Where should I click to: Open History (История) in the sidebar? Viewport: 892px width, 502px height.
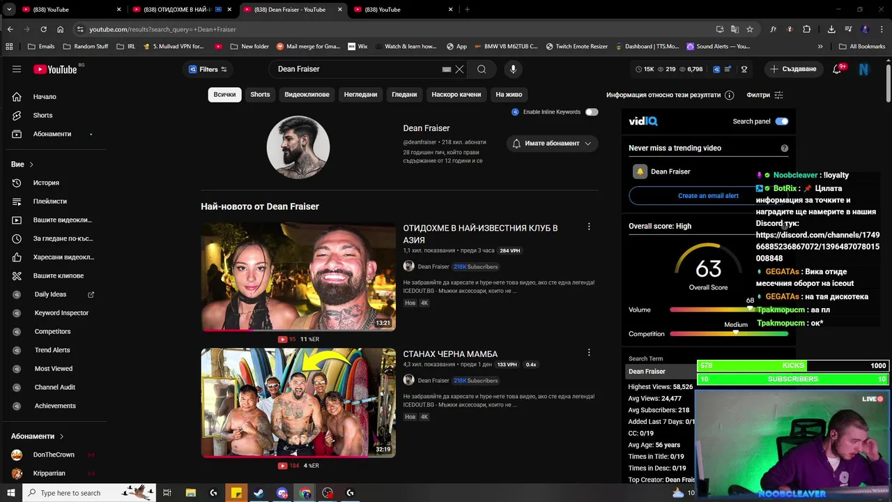pos(47,183)
